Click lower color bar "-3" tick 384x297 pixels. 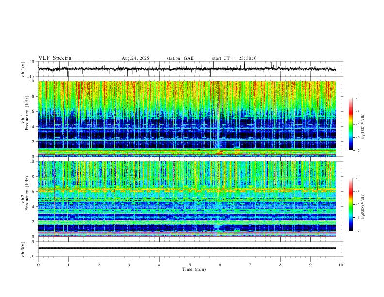pyautogui.click(x=358, y=178)
